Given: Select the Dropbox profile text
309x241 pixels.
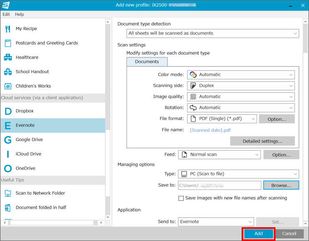Looking at the screenshot, I should click(25, 111).
